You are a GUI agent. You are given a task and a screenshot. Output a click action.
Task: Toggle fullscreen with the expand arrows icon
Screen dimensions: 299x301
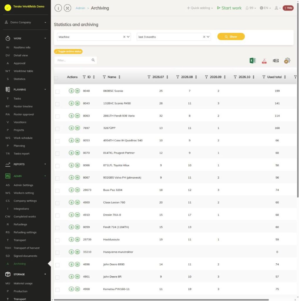pos(67,8)
